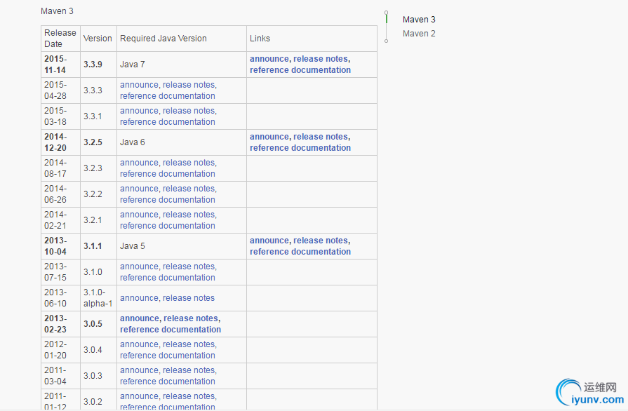Open the announce link for version 3.3.9

pos(269,59)
